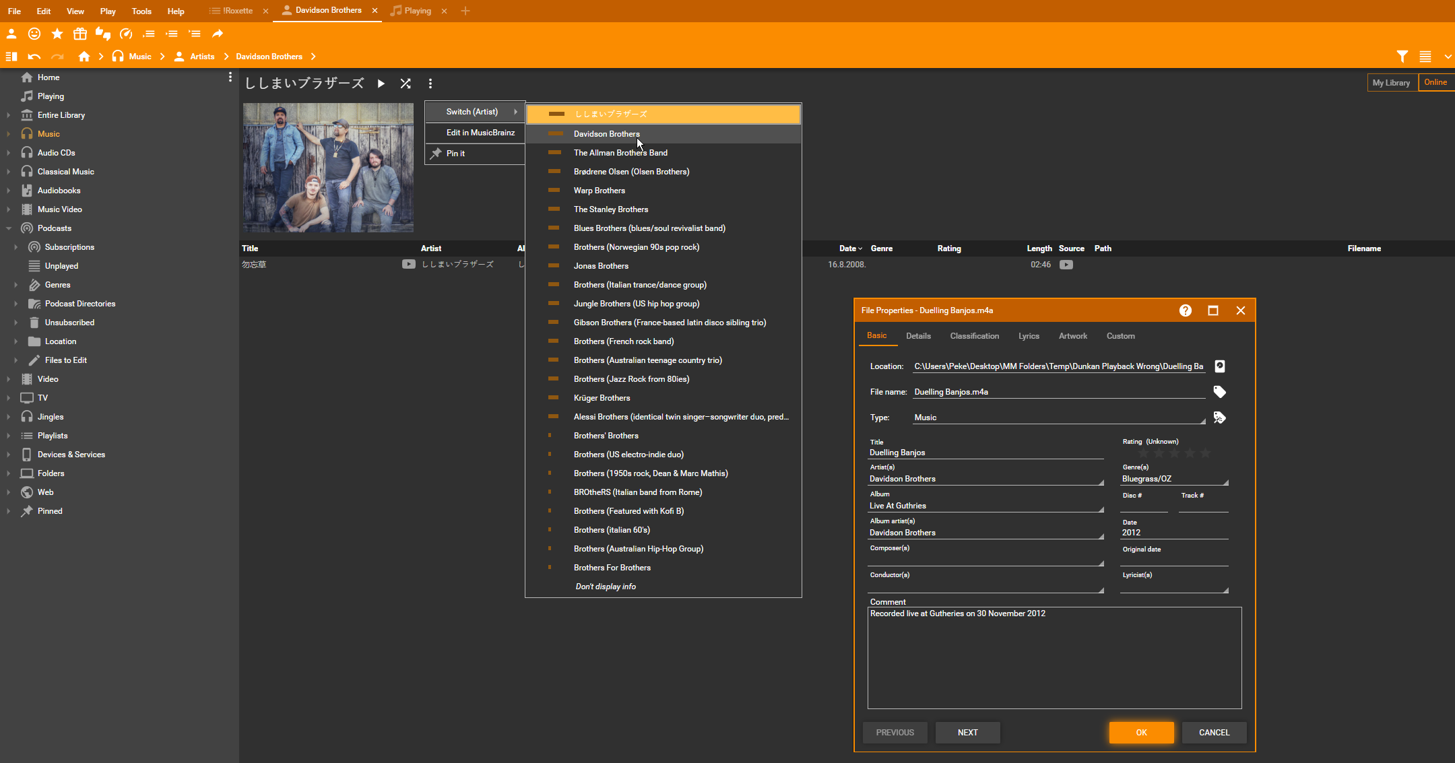Click the tag icon beside File name
Image resolution: width=1455 pixels, height=763 pixels.
coord(1219,392)
